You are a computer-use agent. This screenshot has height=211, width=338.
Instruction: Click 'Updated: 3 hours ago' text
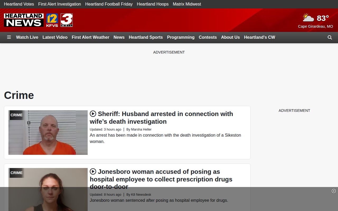(105, 129)
